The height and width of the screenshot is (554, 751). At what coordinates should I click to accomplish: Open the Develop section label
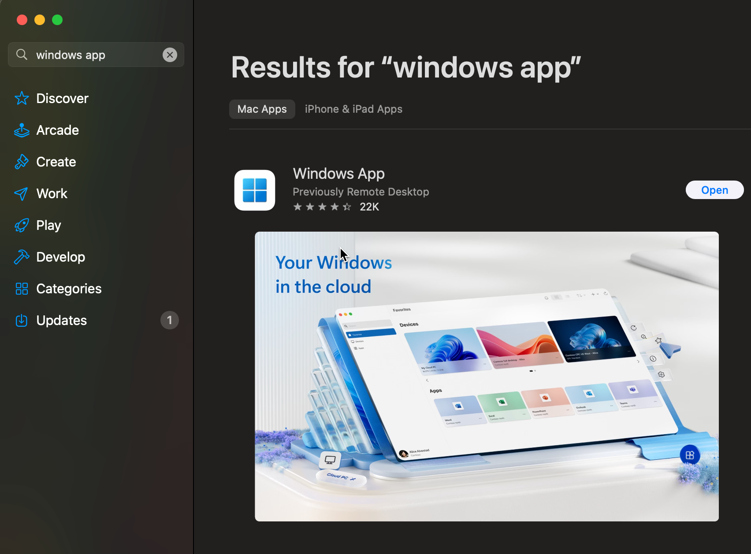pyautogui.click(x=60, y=257)
